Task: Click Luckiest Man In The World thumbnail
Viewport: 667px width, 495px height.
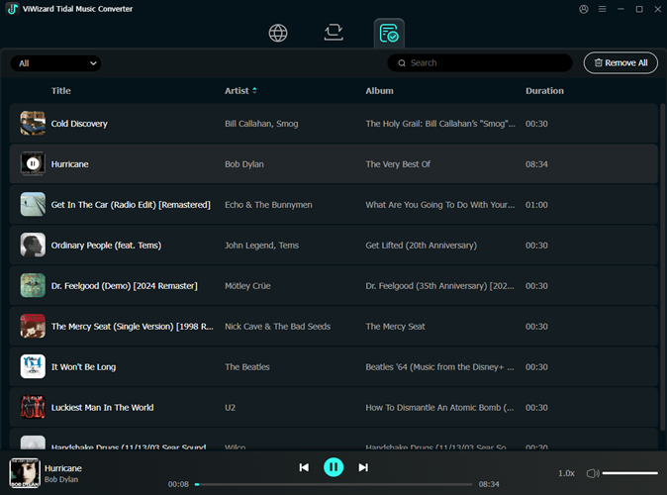Action: point(33,407)
